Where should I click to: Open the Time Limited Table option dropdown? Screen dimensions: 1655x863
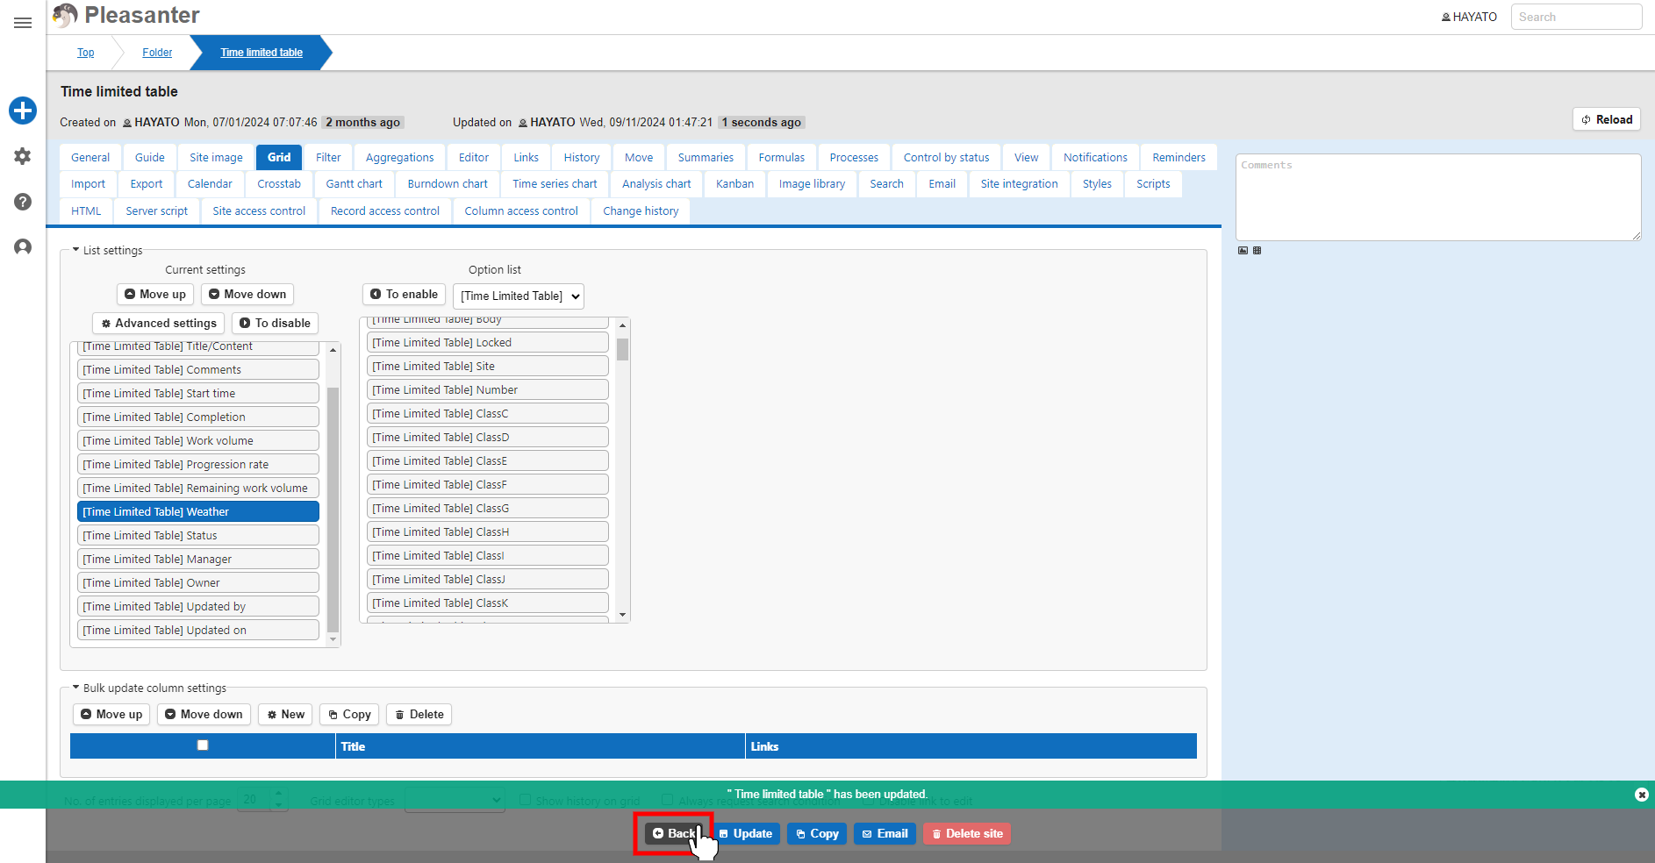point(519,296)
